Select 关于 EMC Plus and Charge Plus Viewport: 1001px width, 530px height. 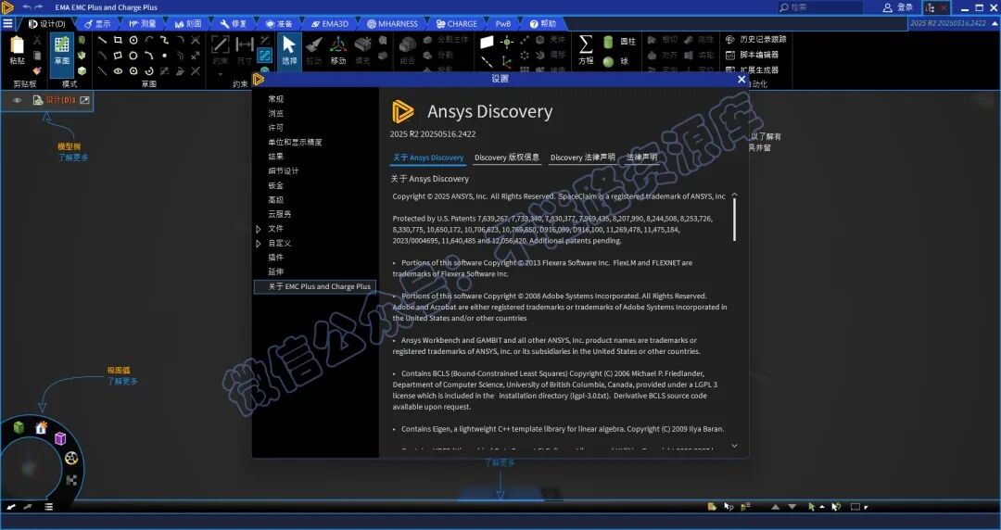(x=315, y=286)
